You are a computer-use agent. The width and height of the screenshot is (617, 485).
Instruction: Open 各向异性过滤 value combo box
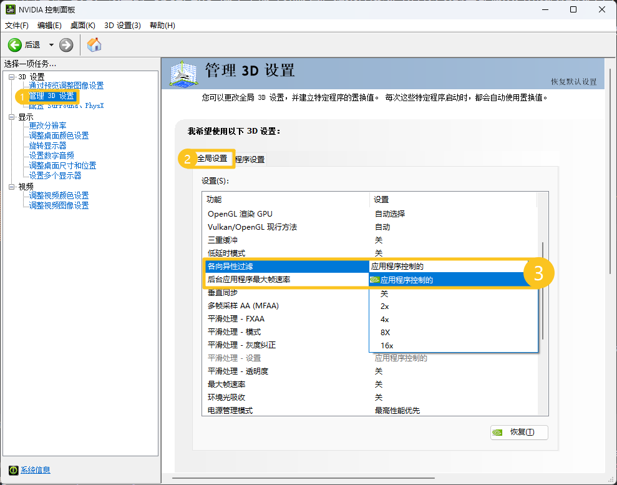(452, 267)
